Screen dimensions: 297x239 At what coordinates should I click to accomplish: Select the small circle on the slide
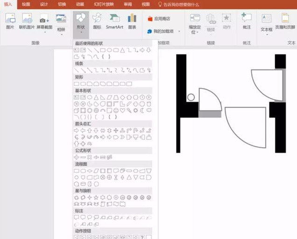click(191, 97)
